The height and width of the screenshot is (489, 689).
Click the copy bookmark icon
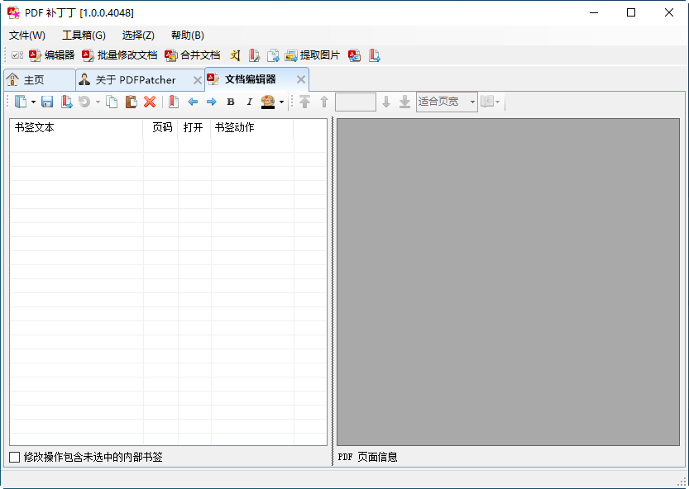(x=112, y=102)
